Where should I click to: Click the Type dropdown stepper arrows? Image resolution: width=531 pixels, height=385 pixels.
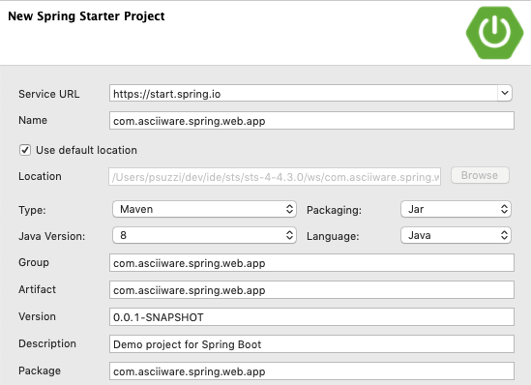[289, 209]
